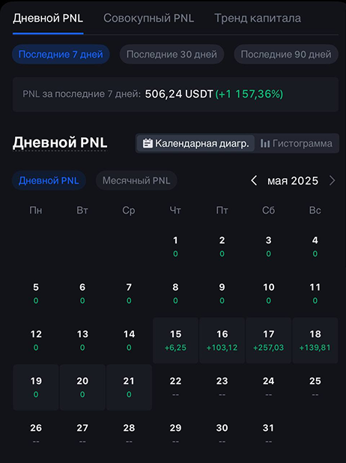Image resolution: width=346 pixels, height=463 pixels.
Task: Select the calendar icon in Календарная диагр.
Action: click(148, 144)
